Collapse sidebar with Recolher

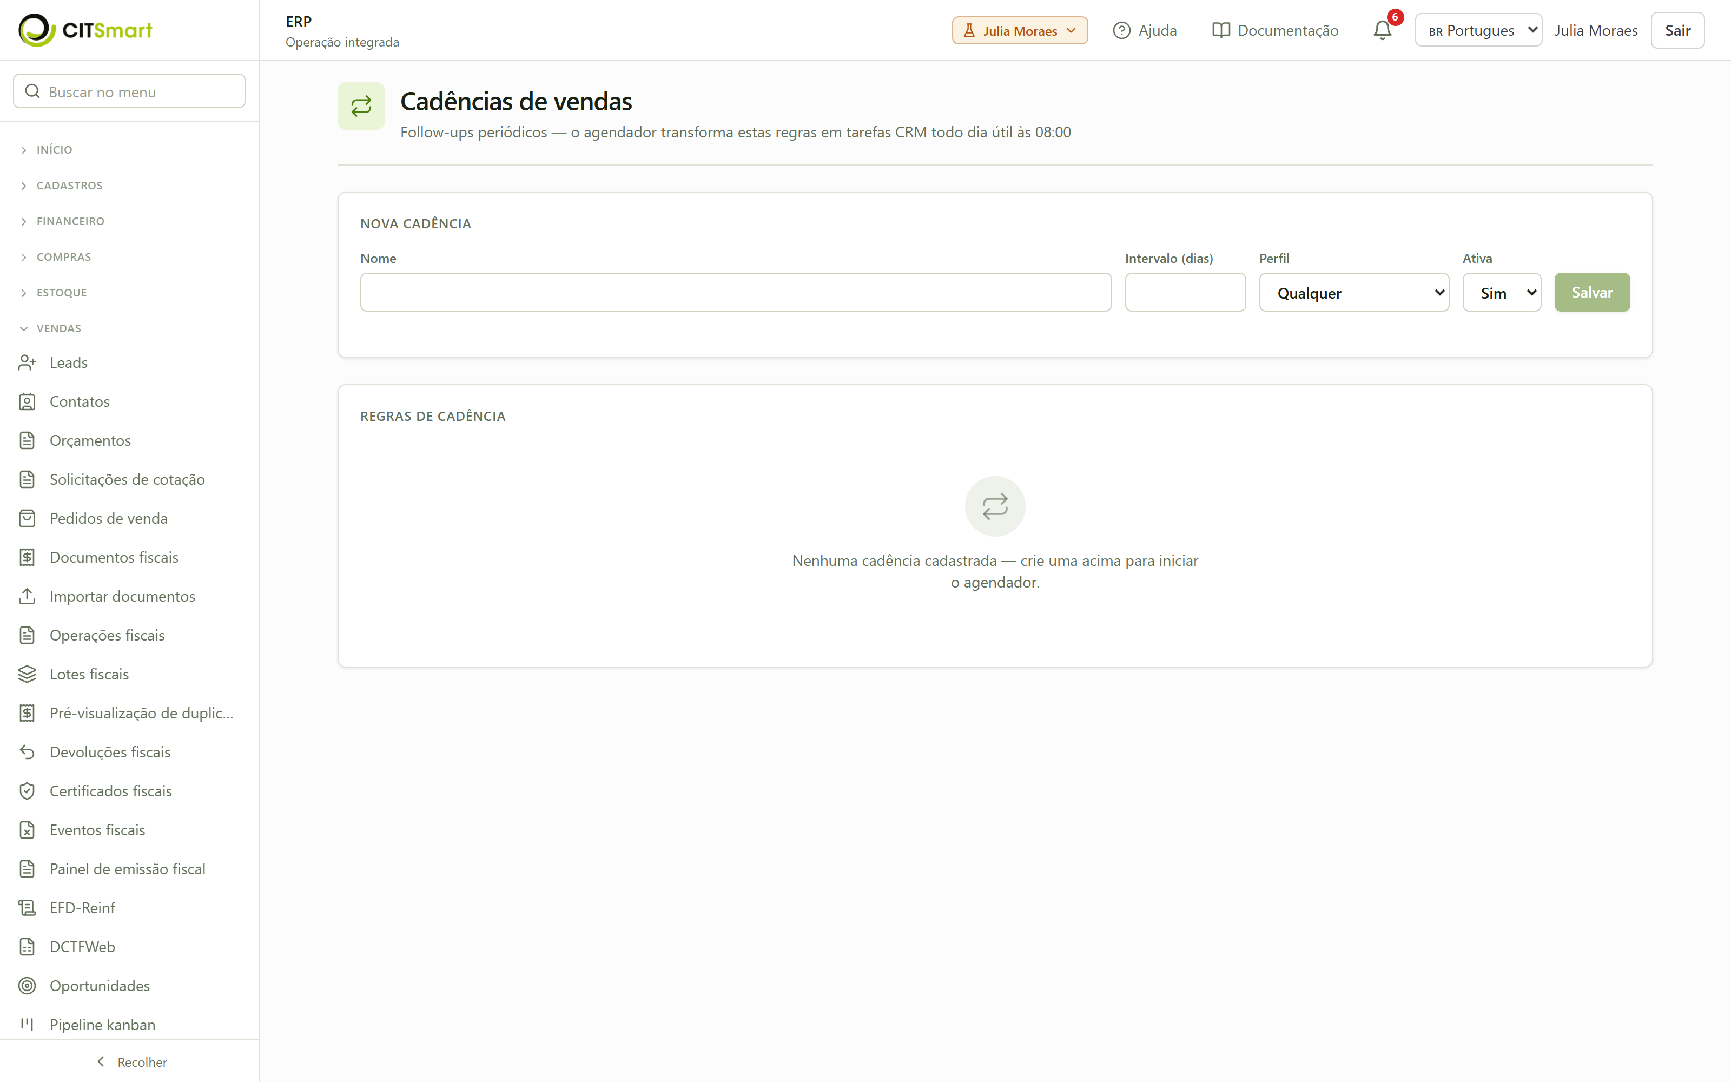point(131,1062)
